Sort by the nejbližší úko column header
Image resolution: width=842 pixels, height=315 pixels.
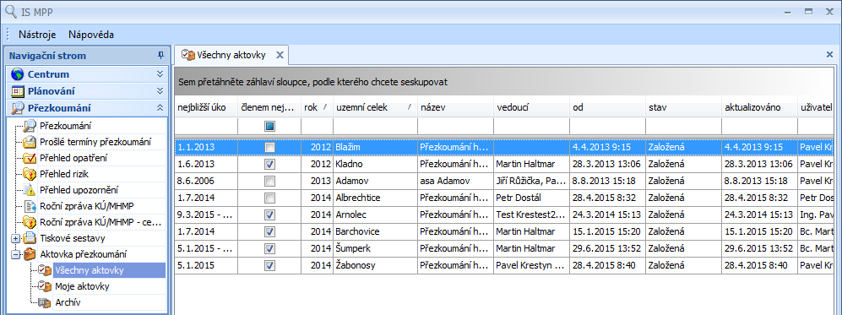tap(206, 107)
